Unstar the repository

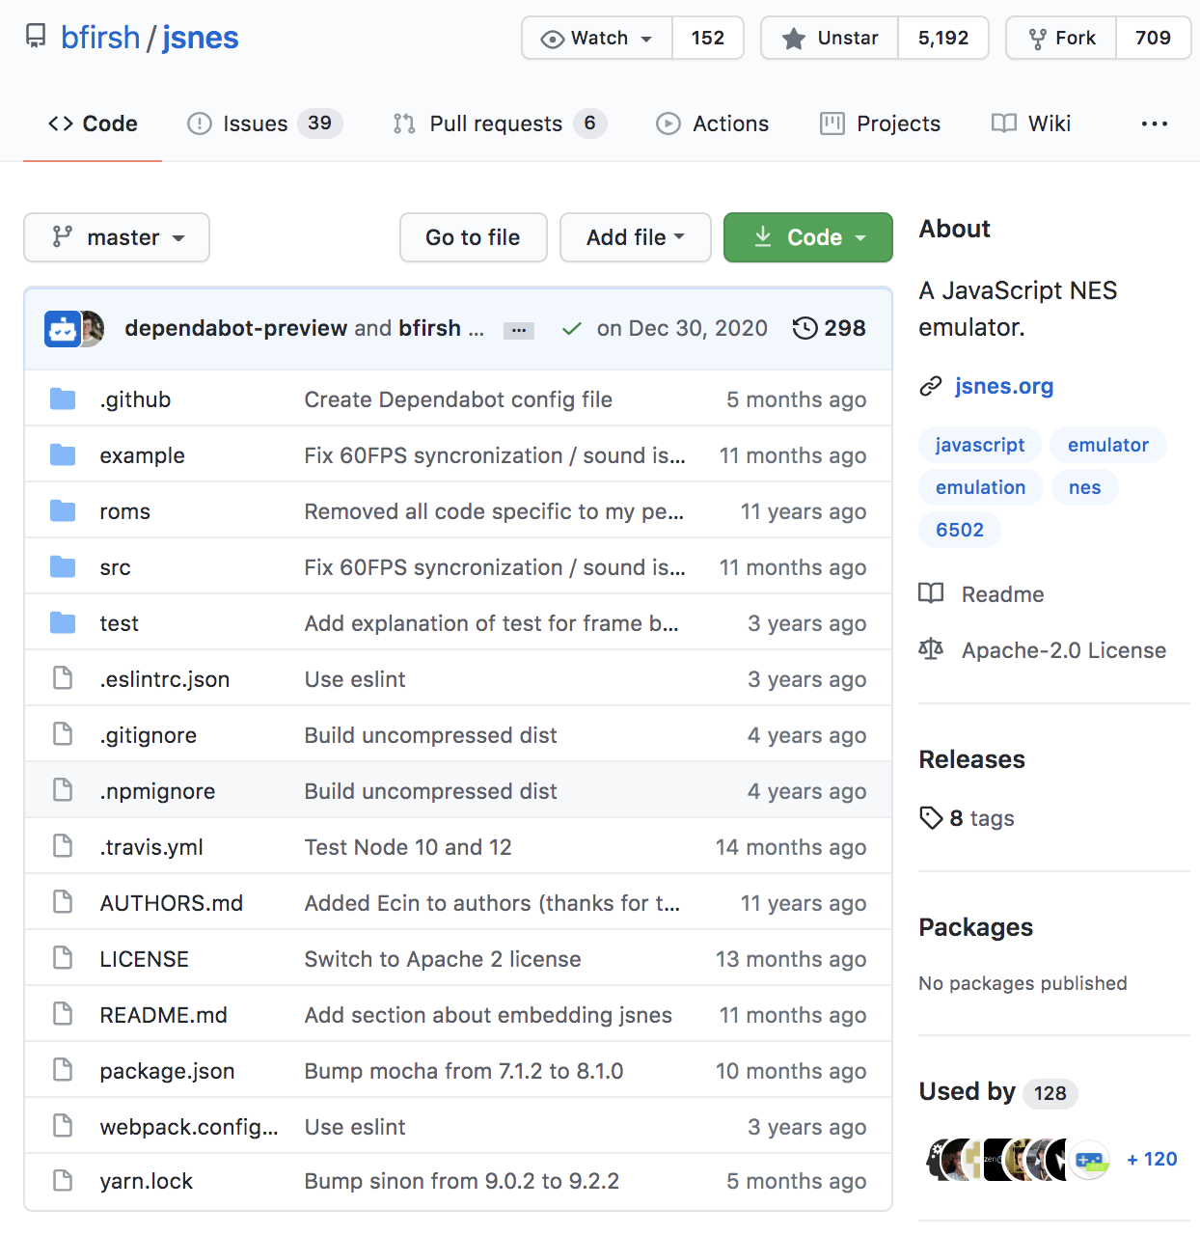(830, 38)
